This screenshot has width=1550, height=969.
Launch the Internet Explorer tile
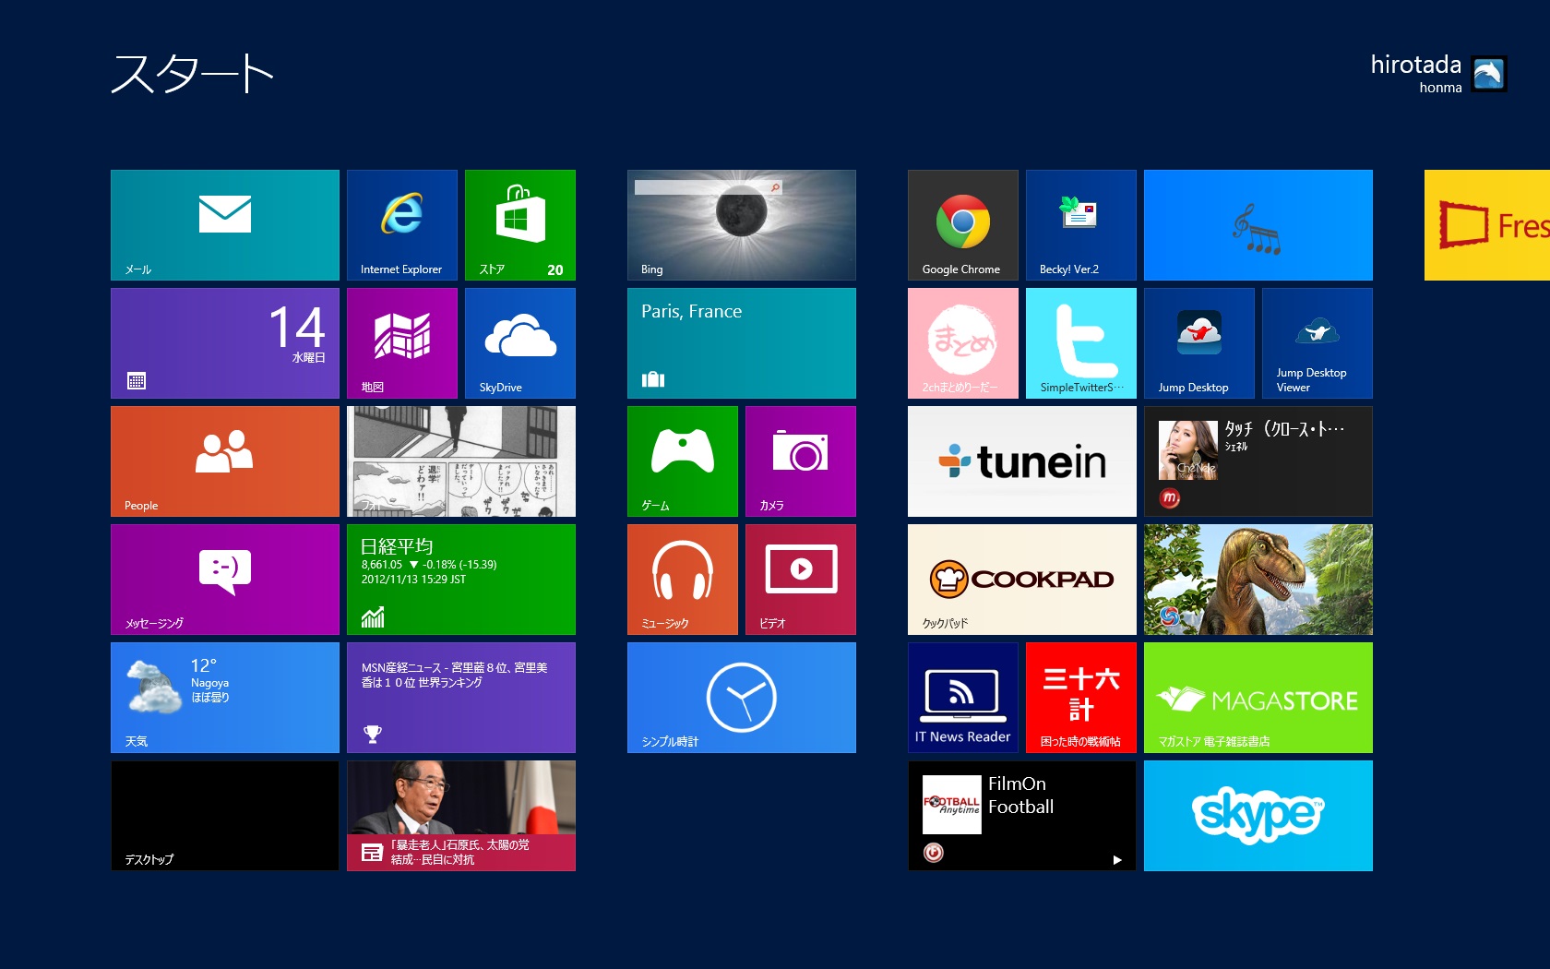click(402, 225)
